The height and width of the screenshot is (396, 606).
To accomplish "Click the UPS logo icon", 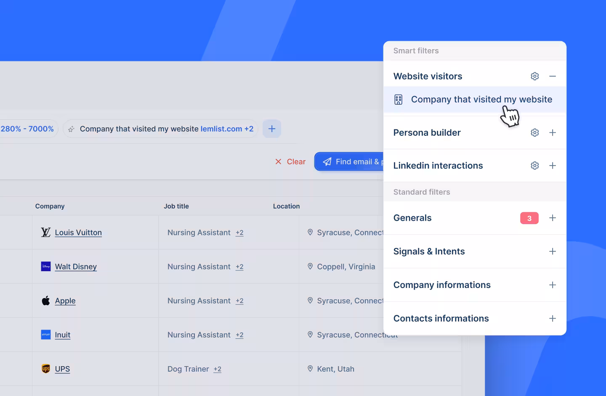I will tap(46, 369).
